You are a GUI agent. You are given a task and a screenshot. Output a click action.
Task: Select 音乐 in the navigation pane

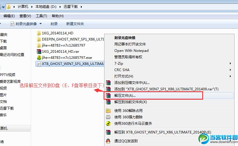[x=3, y=115]
